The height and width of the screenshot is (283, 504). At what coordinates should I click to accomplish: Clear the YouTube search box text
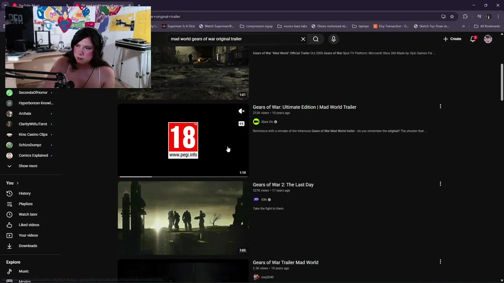click(x=303, y=39)
